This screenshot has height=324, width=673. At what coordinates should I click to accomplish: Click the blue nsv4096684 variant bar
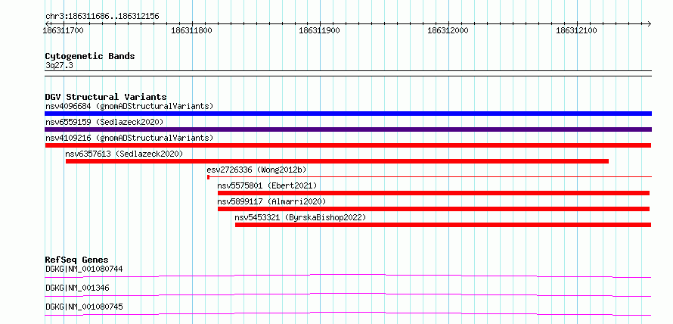[x=348, y=114]
